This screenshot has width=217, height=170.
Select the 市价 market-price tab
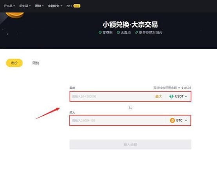pos(14,63)
